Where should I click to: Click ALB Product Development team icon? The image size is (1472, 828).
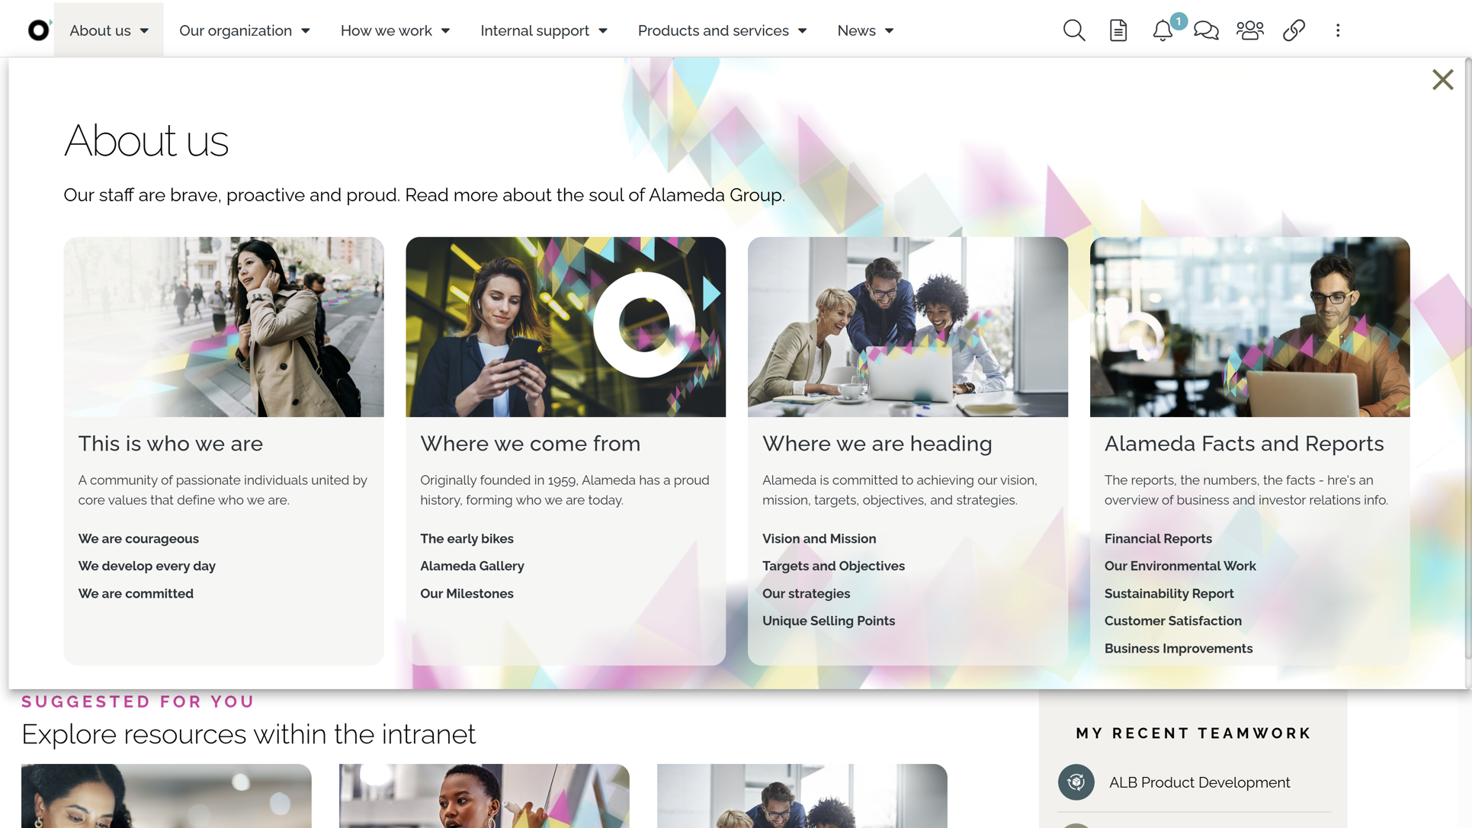pyautogui.click(x=1076, y=782)
